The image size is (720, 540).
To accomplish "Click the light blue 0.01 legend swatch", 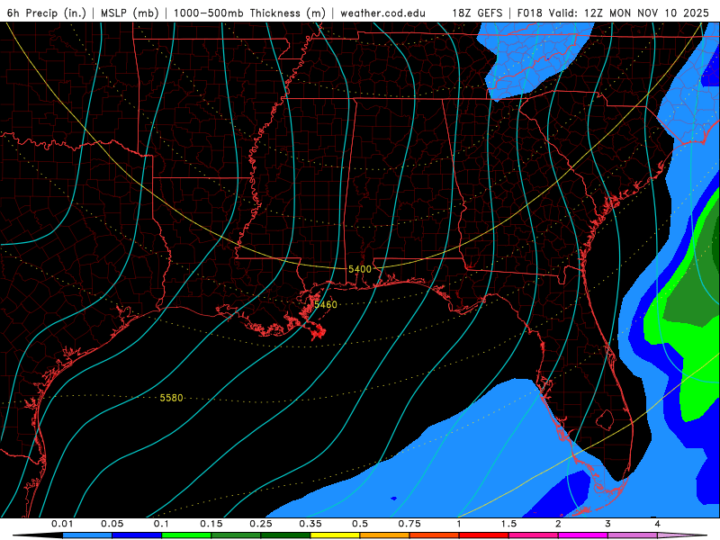I will [x=87, y=535].
